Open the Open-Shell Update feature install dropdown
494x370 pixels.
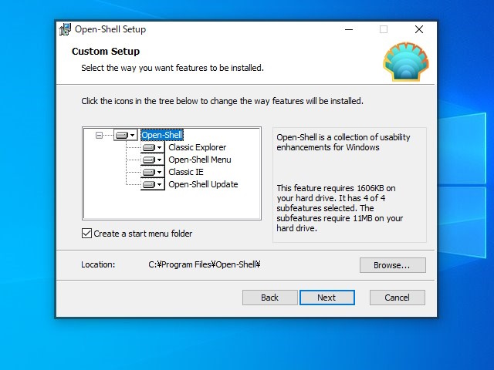153,184
